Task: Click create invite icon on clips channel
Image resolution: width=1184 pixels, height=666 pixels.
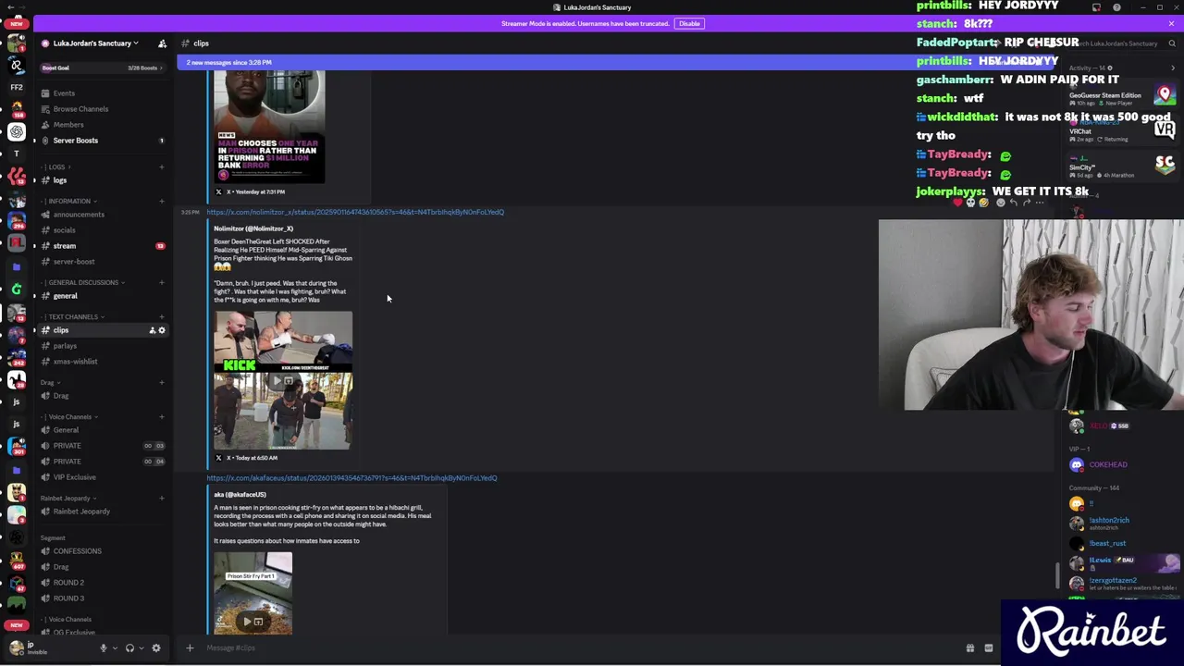Action: pyautogui.click(x=153, y=330)
